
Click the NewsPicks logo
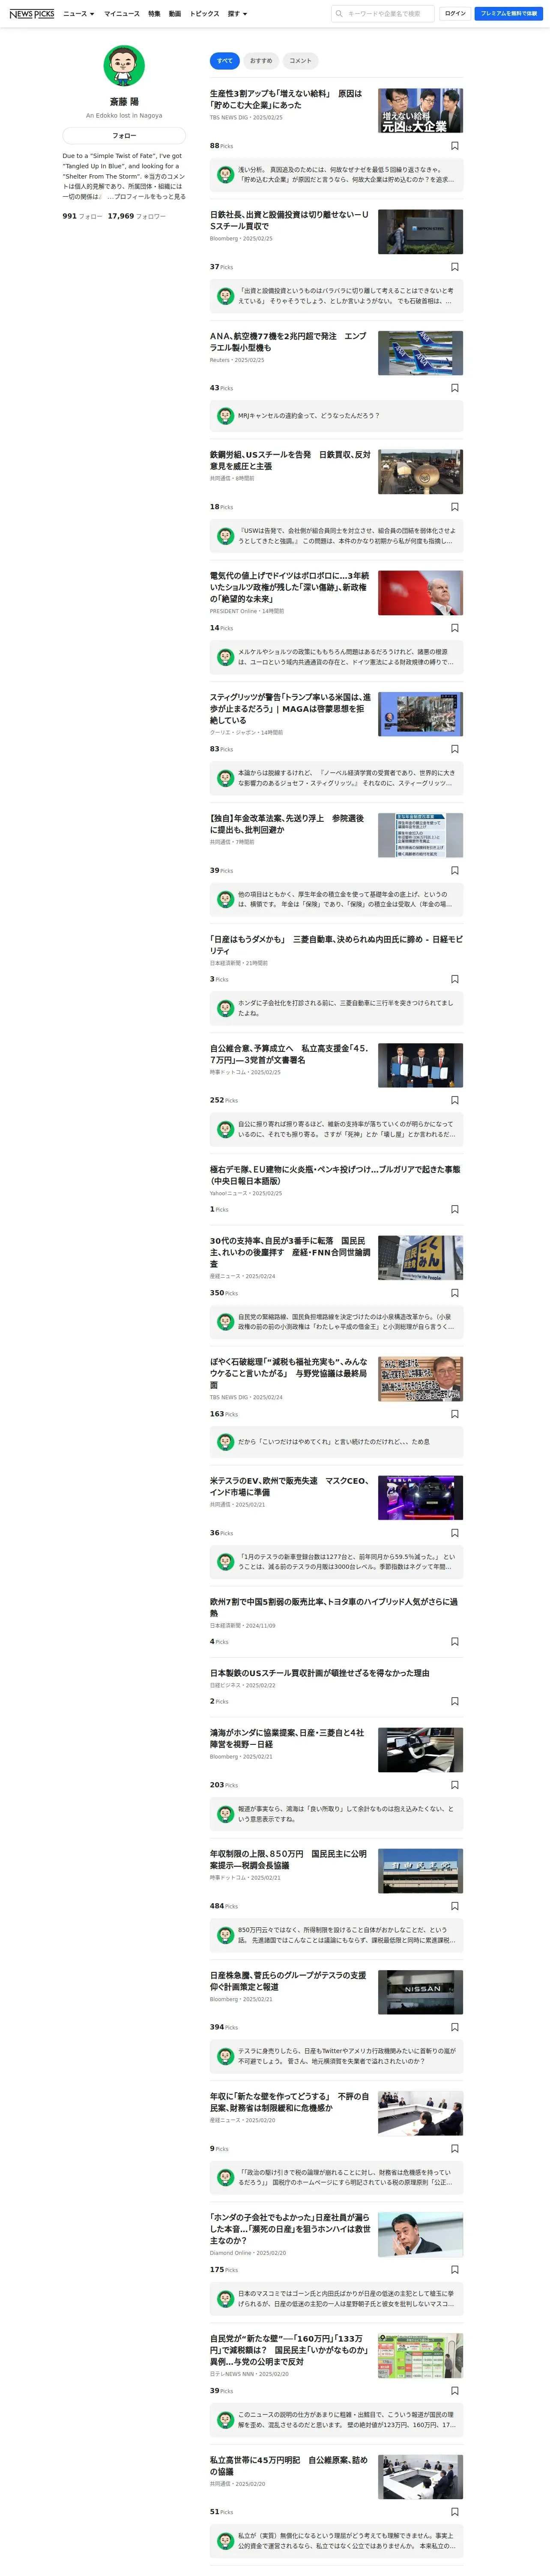[32, 14]
